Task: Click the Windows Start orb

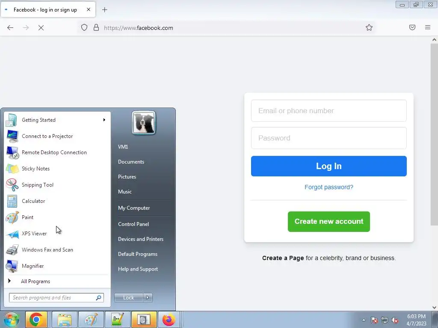Action: [12, 319]
